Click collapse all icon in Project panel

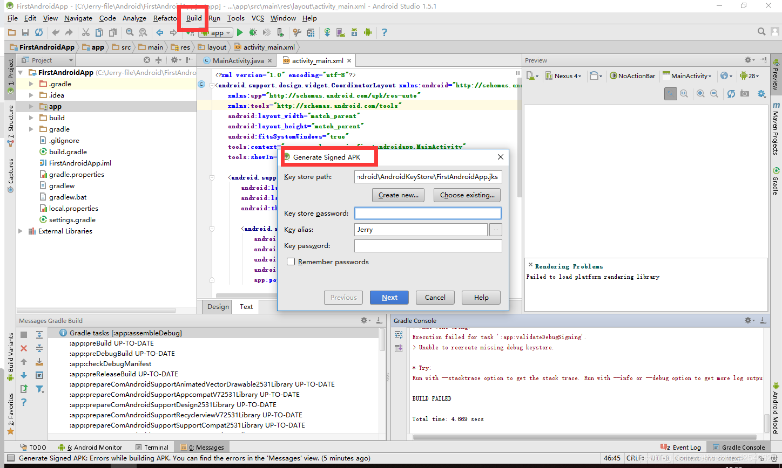coord(158,60)
